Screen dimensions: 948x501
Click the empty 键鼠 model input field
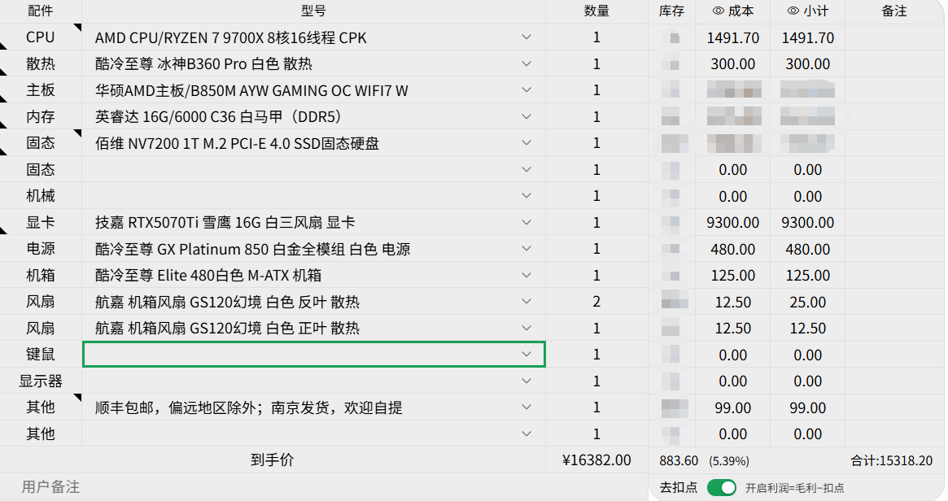click(314, 354)
